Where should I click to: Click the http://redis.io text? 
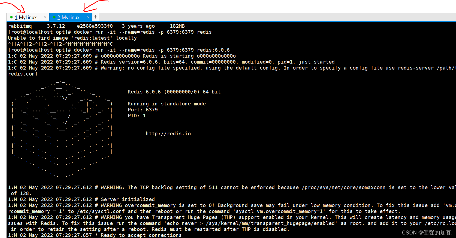pyautogui.click(x=168, y=134)
